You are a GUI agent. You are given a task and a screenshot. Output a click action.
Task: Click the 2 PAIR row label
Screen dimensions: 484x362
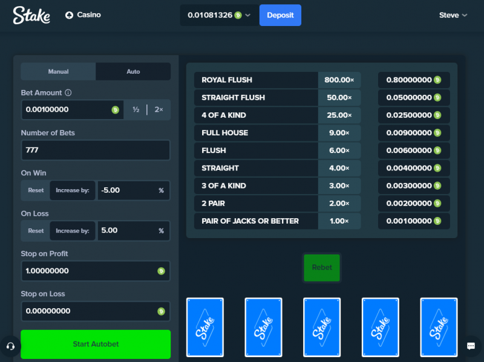(214, 204)
